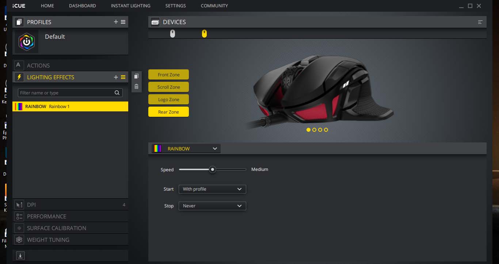Add a new profile with plus icon
The height and width of the screenshot is (264, 499).
point(116,22)
